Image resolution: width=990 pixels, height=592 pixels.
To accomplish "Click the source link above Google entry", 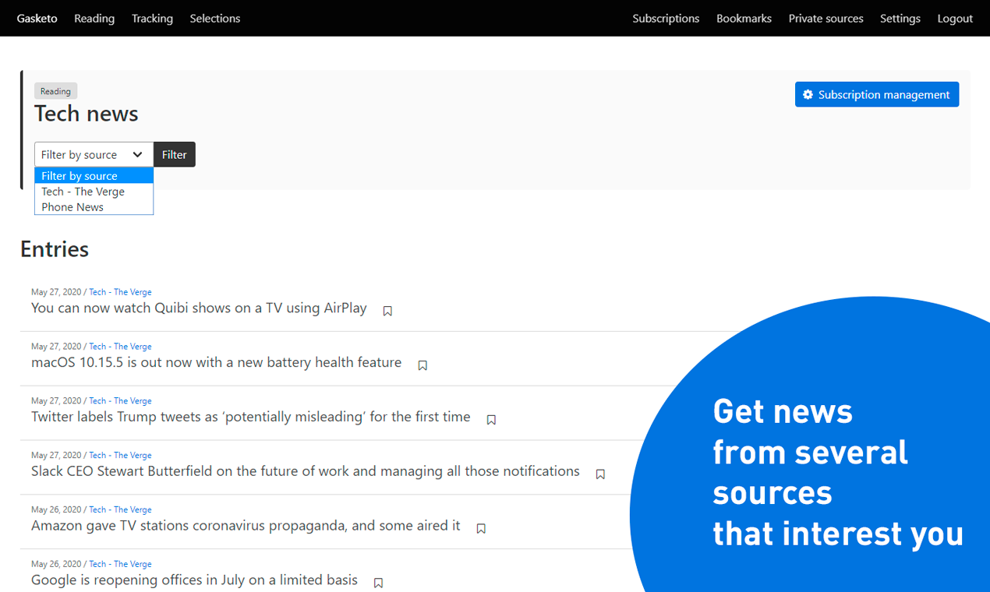I will [120, 565].
